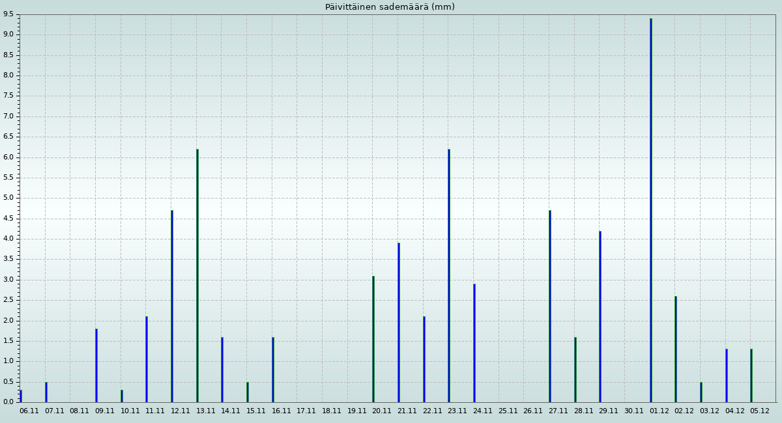Click the 5.0 y-axis value label
The image size is (782, 423).
(8, 198)
